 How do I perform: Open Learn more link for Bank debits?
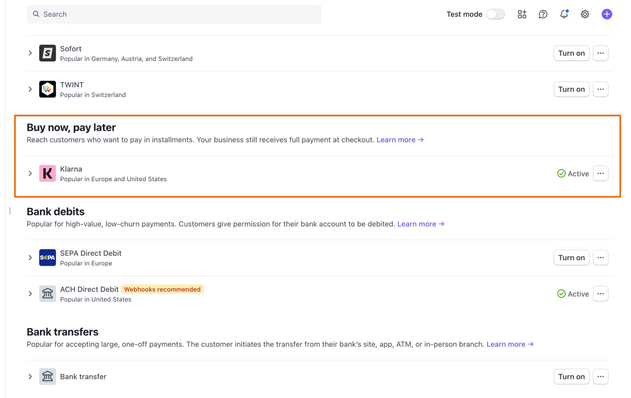[421, 224]
